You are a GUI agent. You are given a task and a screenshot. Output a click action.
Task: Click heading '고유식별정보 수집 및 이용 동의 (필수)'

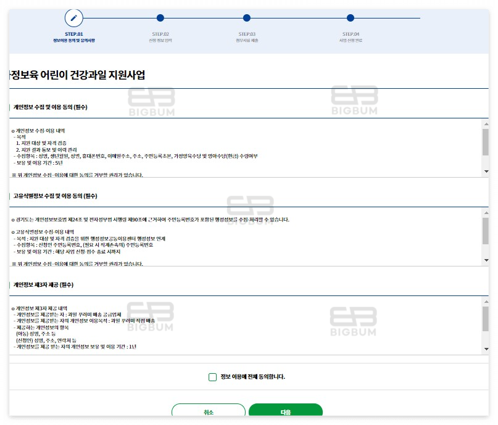coord(56,196)
